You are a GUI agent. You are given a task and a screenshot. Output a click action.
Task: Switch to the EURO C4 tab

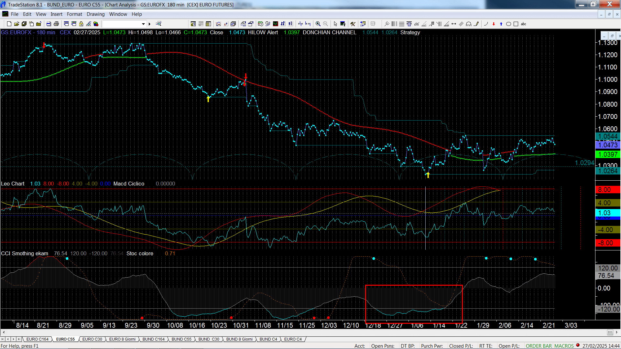click(x=293, y=339)
